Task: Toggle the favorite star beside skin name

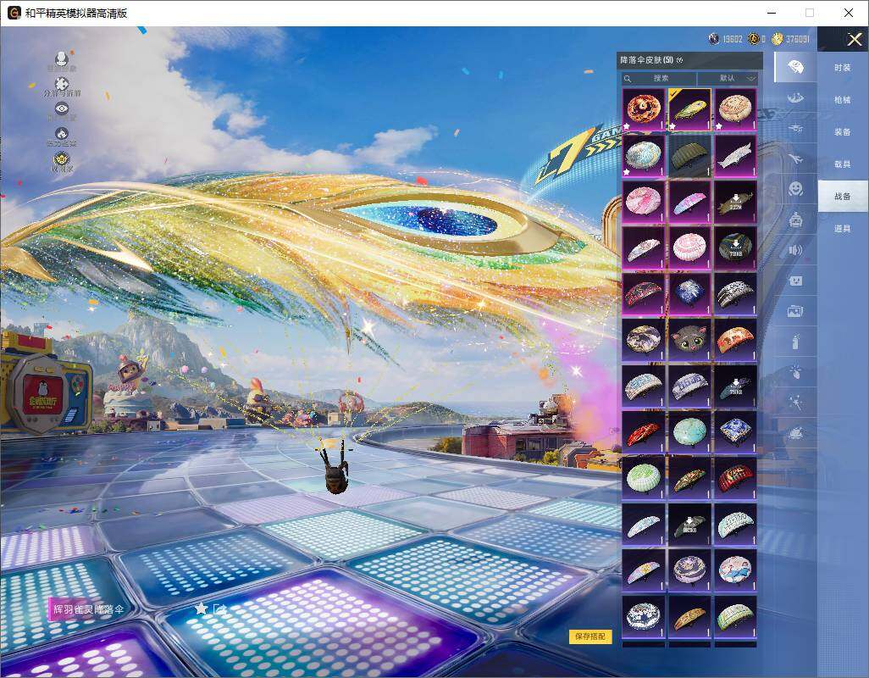Action: [201, 609]
